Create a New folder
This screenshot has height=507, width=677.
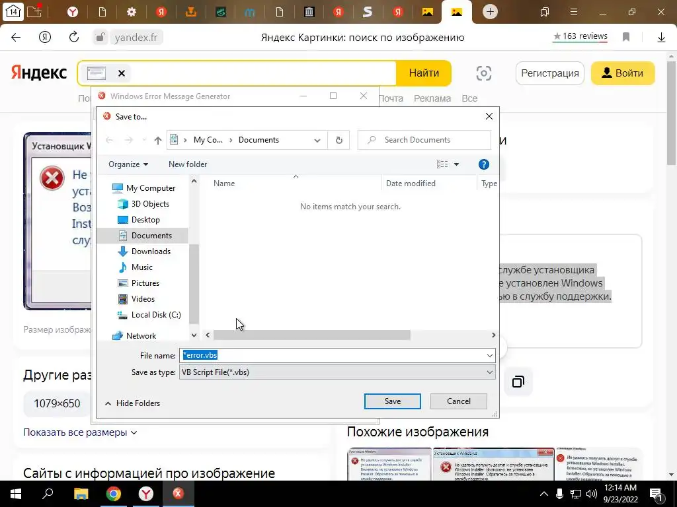[188, 164]
